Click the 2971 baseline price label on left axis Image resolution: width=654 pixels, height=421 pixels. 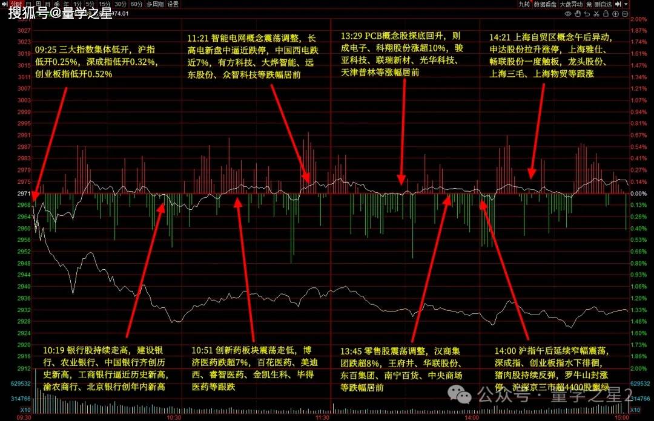click(x=24, y=194)
